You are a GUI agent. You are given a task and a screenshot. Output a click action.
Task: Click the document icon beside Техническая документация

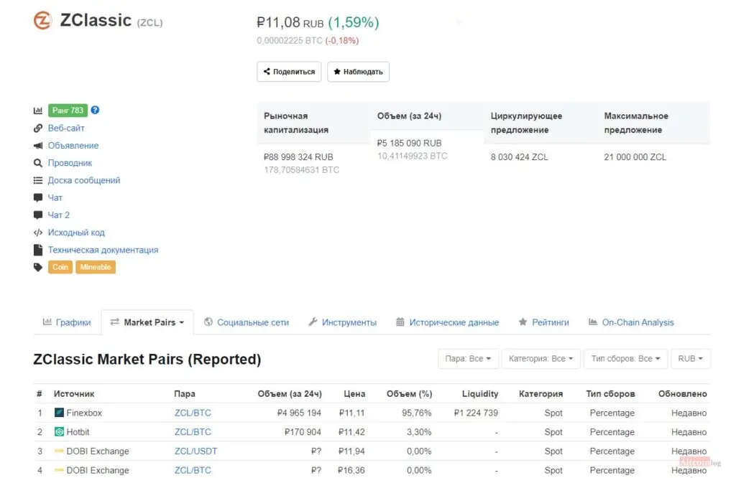[38, 250]
